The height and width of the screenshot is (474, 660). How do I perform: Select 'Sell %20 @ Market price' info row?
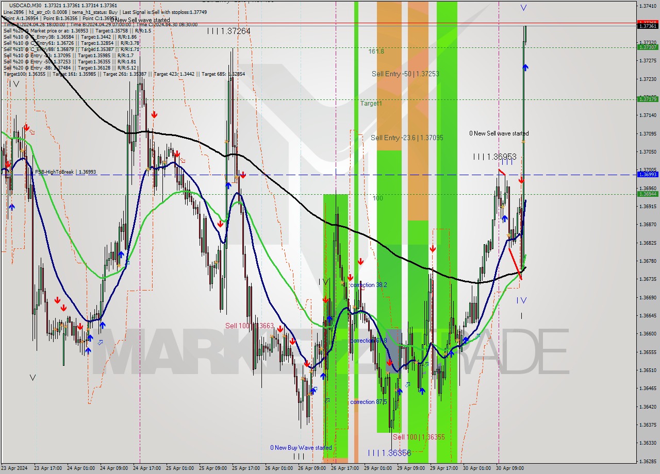coord(77,30)
